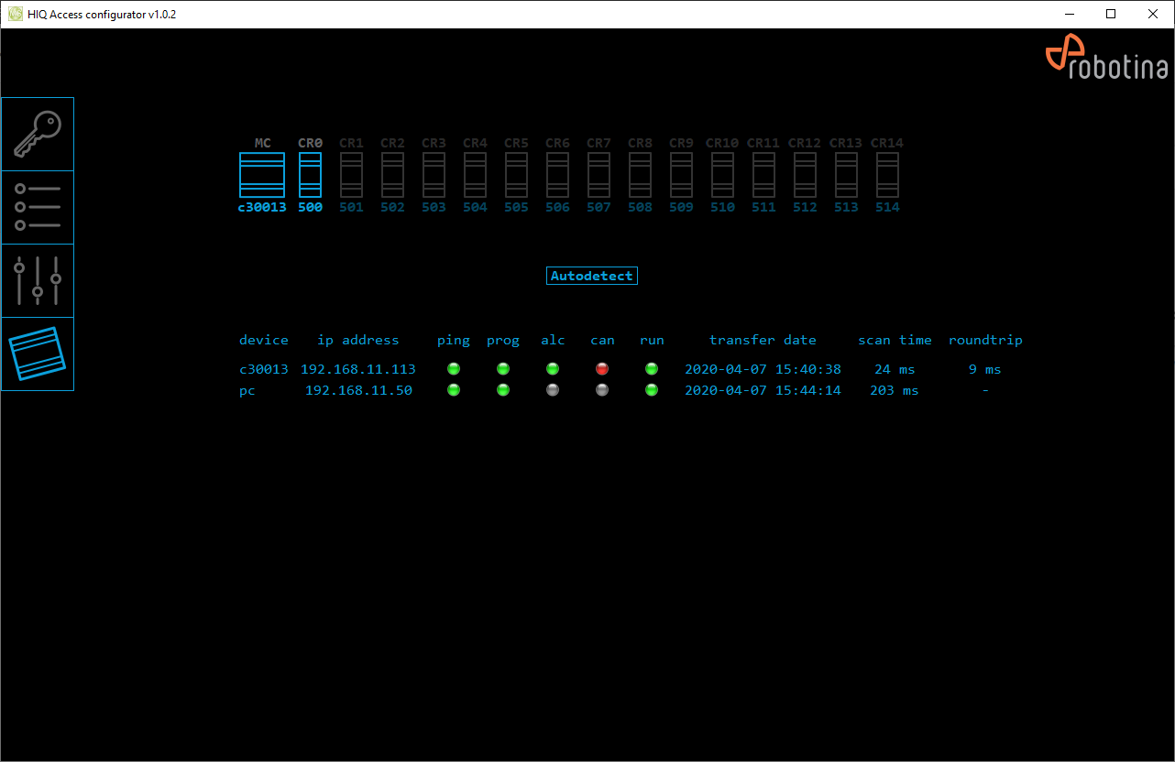Click IP address 192.168.11.113

pyautogui.click(x=358, y=369)
